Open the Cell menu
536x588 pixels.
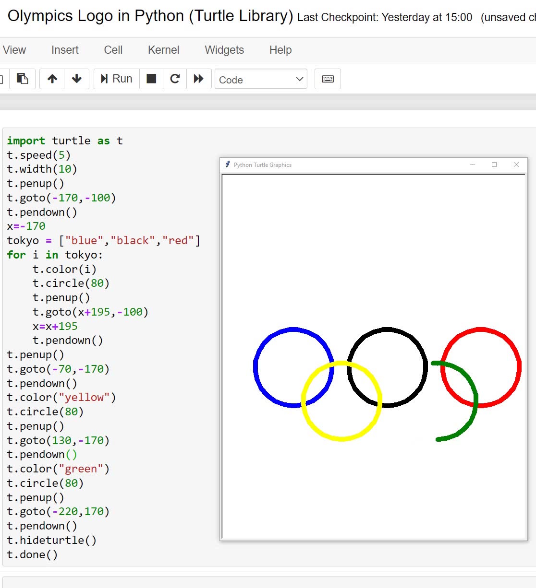pyautogui.click(x=113, y=50)
